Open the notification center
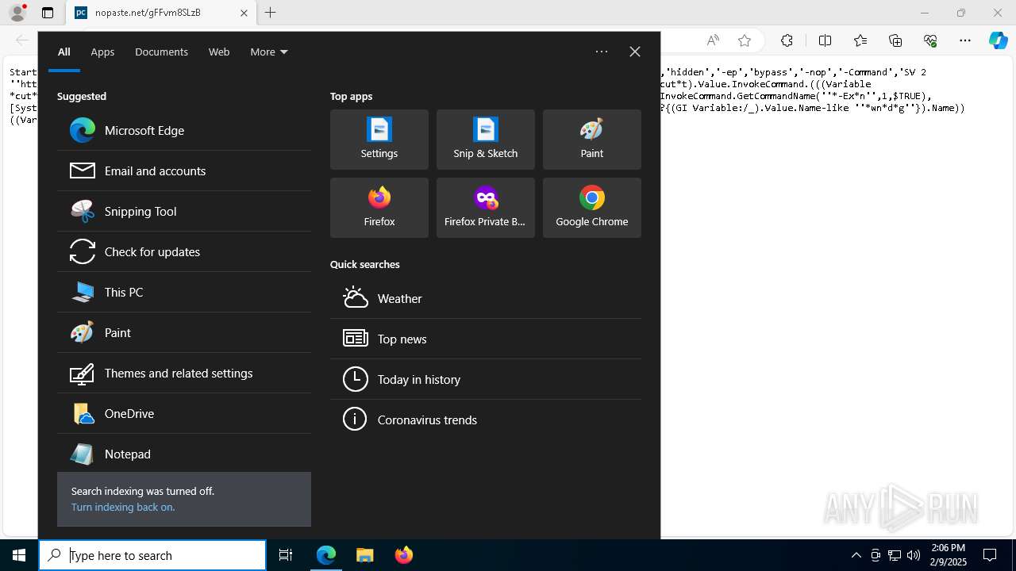 [x=991, y=555]
